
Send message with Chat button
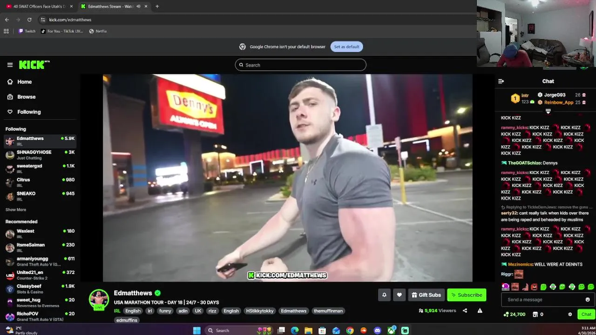pos(586,314)
